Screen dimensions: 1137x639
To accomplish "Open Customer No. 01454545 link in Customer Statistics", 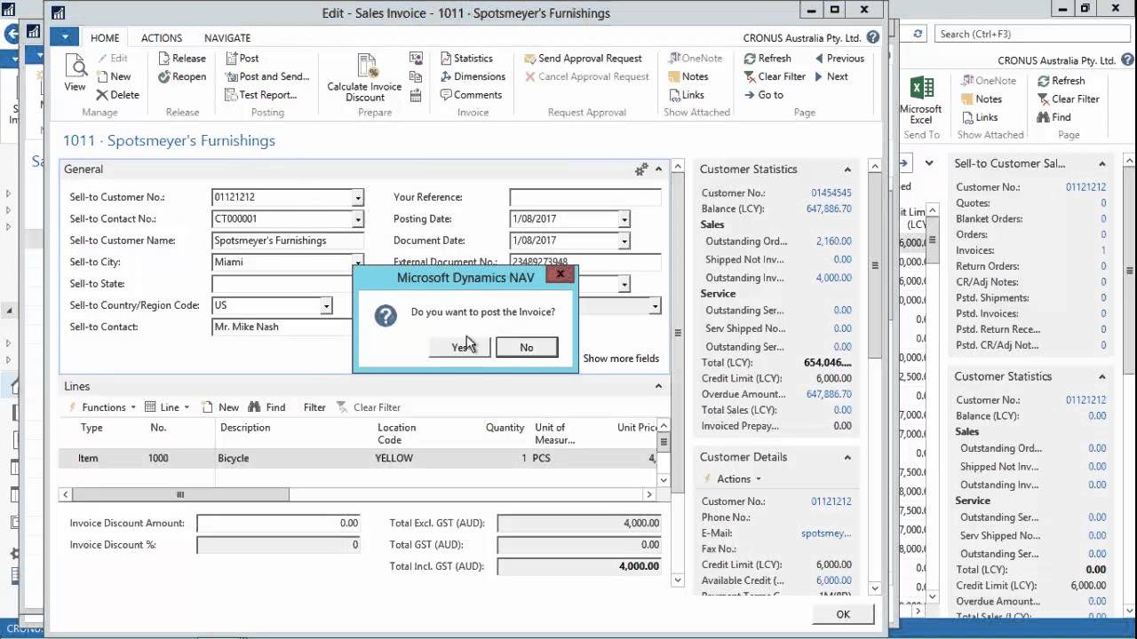I will coord(831,193).
